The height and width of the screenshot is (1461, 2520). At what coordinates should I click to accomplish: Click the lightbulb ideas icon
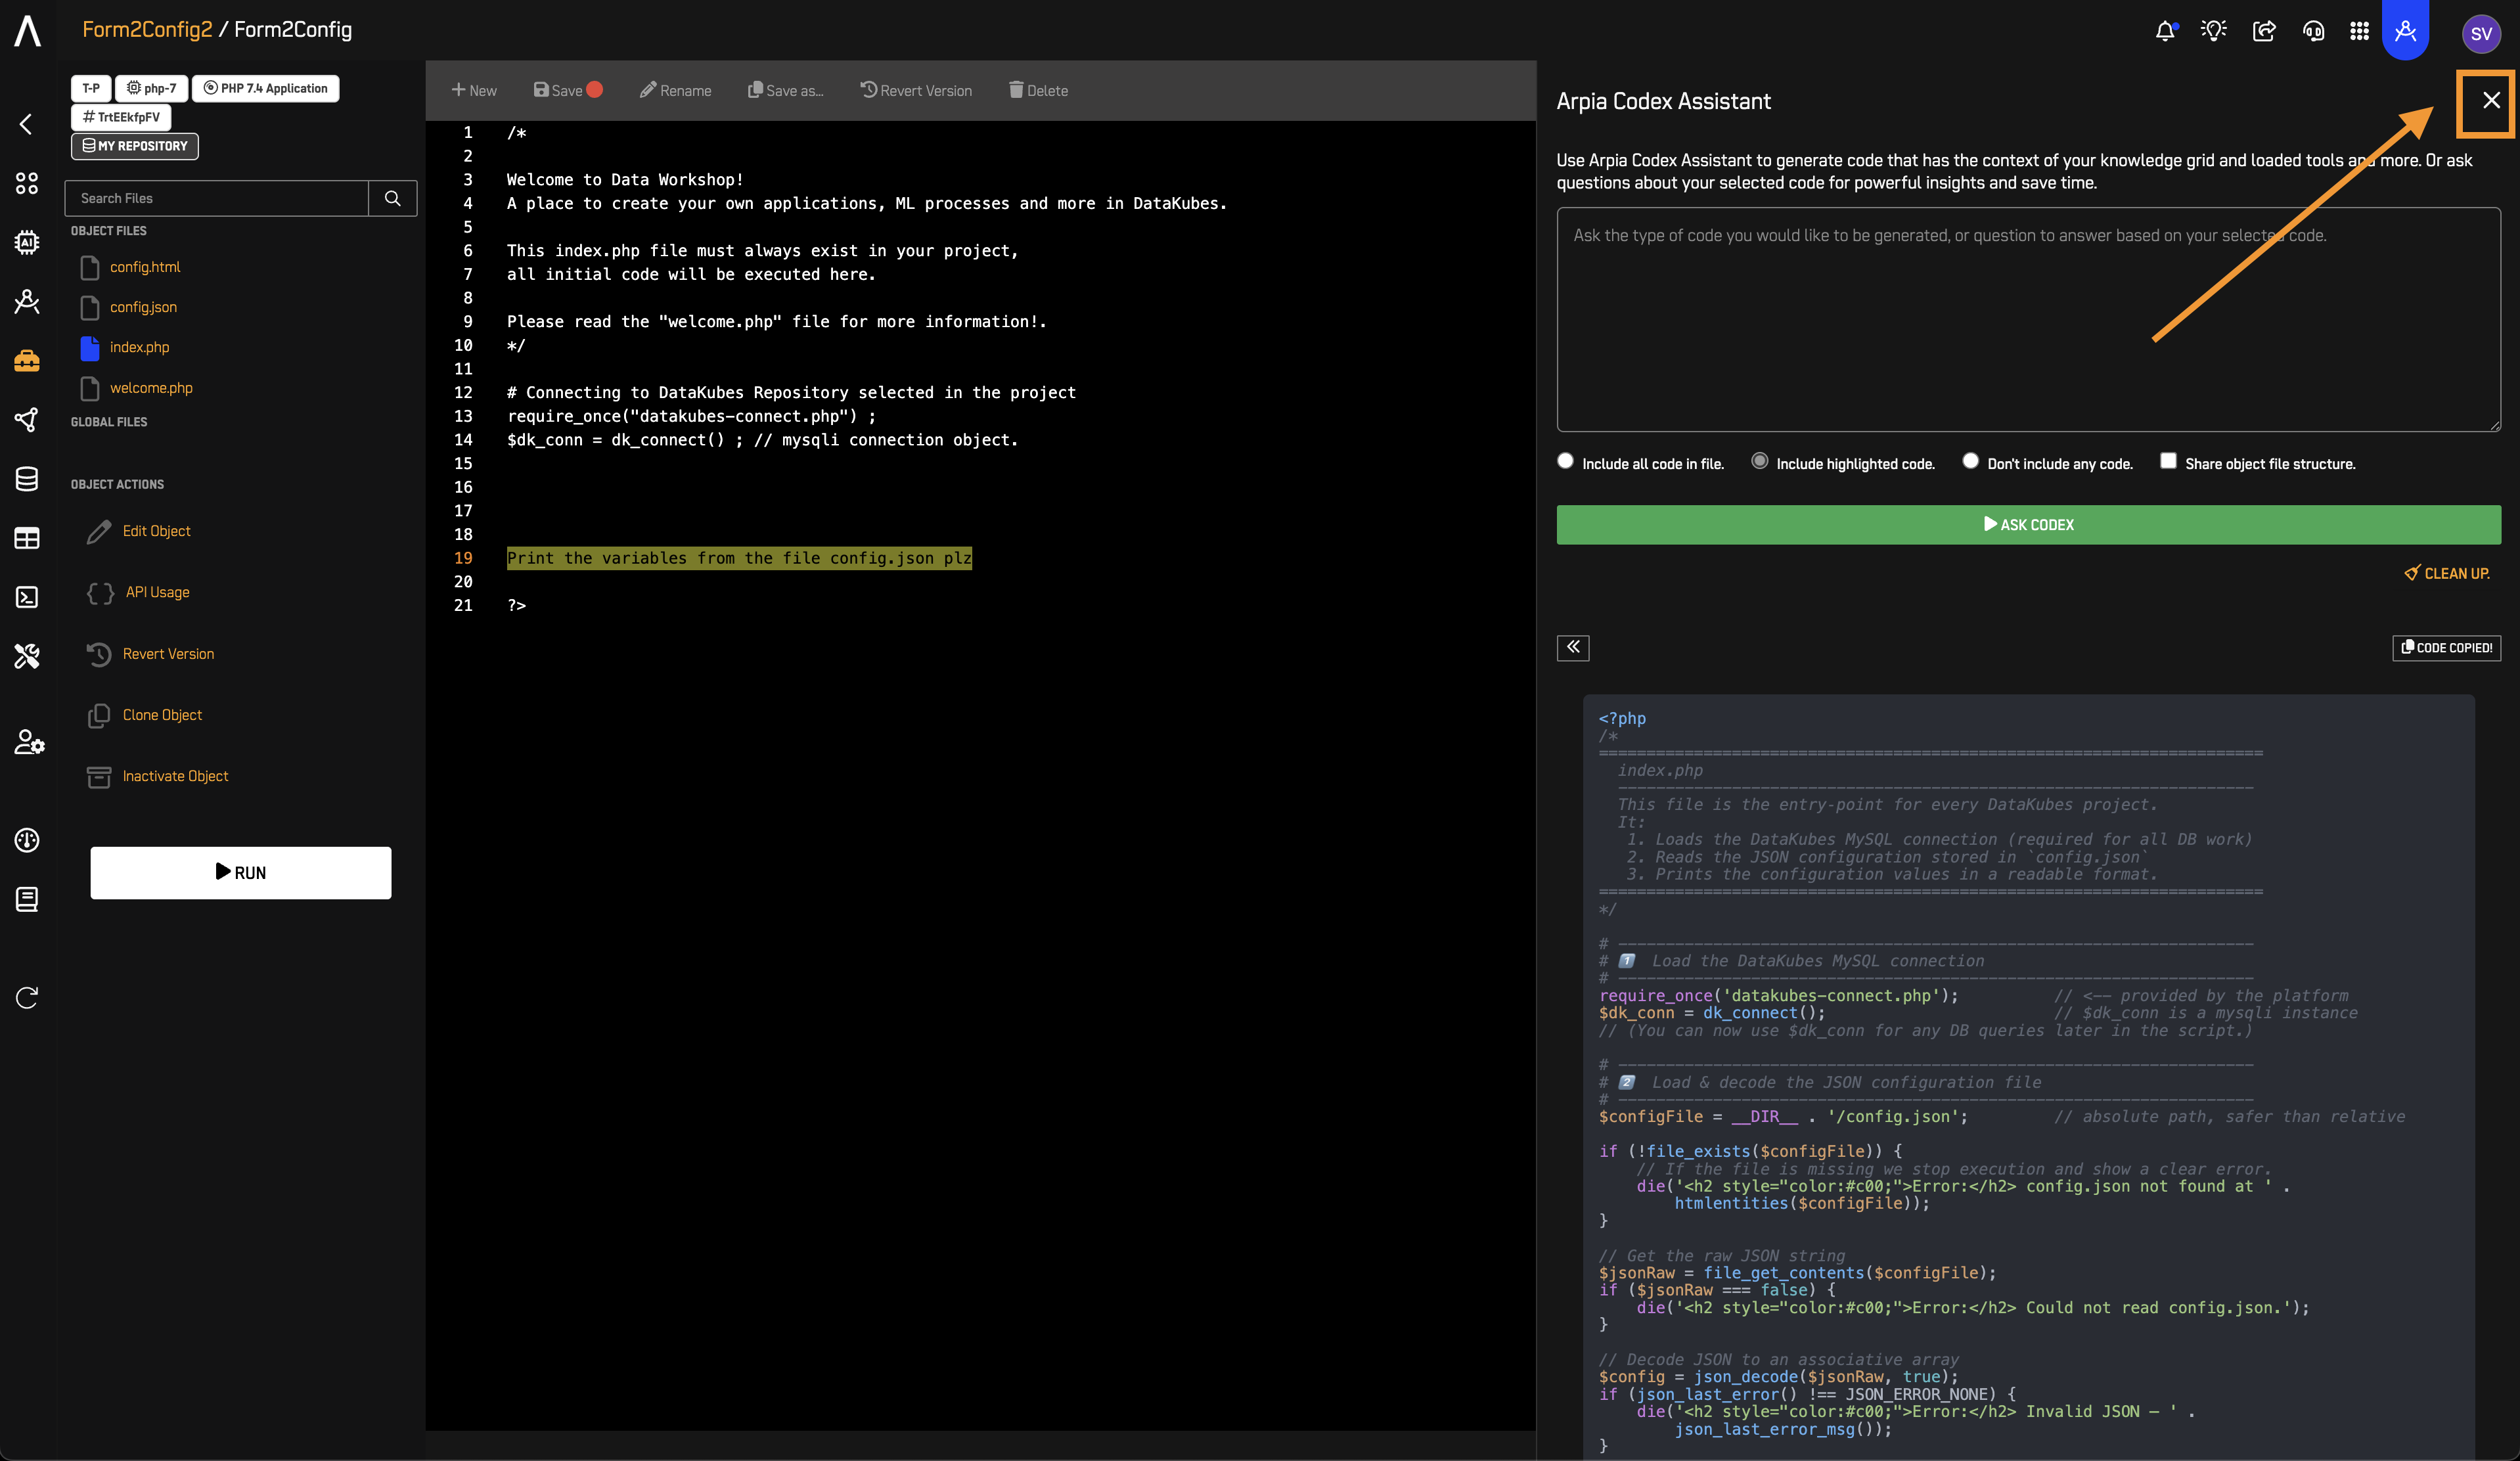click(x=2214, y=31)
